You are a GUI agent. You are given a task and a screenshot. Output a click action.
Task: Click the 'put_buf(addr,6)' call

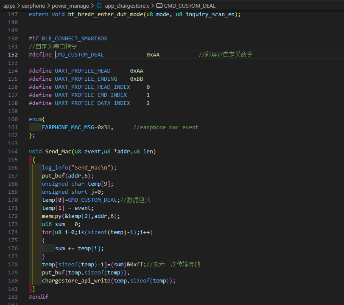(x=68, y=176)
